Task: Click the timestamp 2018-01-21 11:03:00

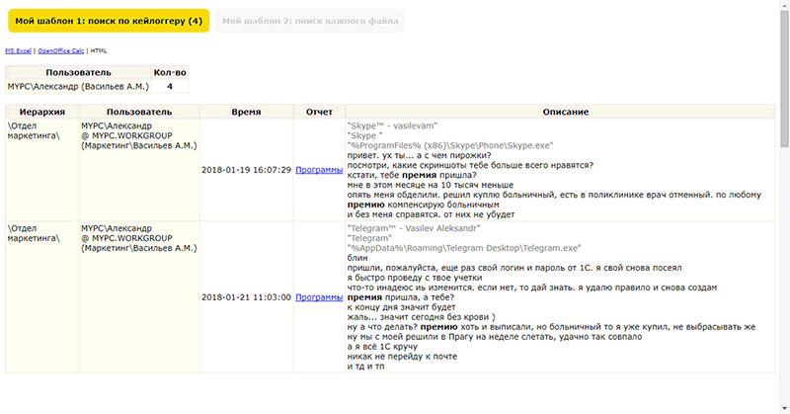Action: click(246, 296)
